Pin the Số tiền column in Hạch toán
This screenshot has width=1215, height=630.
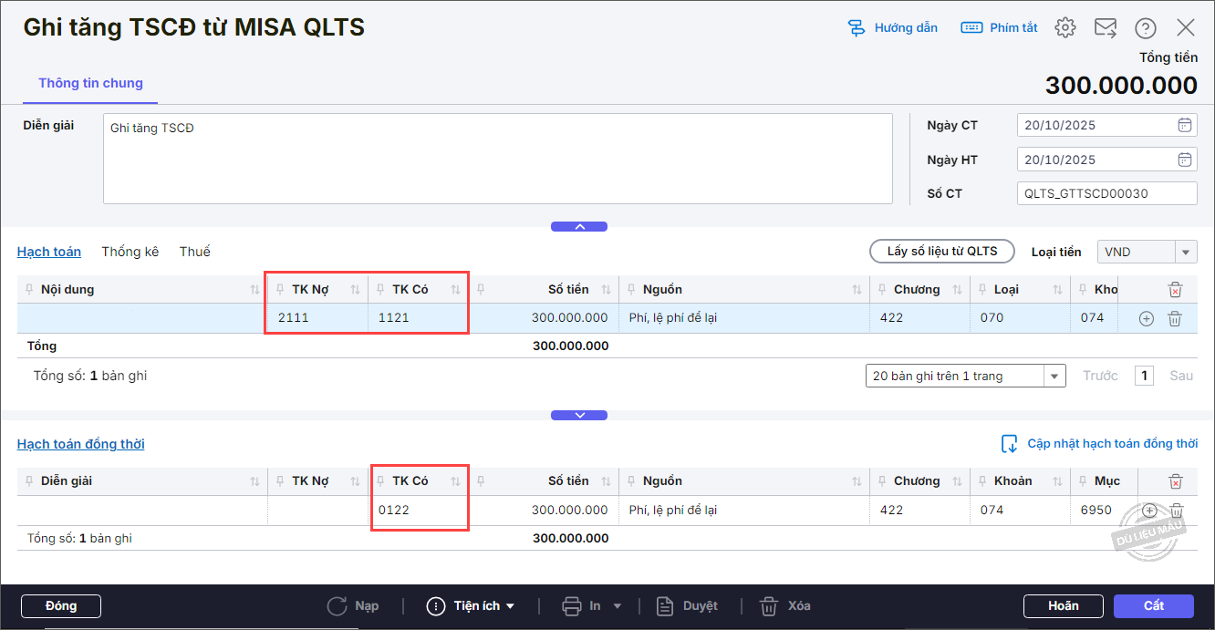[481, 290]
